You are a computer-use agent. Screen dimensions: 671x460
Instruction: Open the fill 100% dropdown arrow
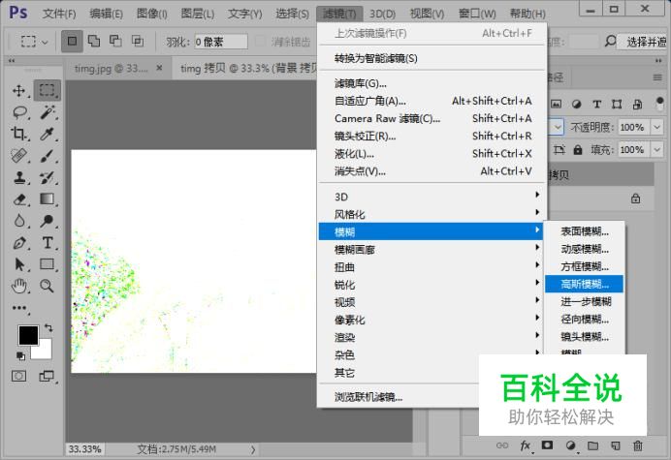point(656,150)
